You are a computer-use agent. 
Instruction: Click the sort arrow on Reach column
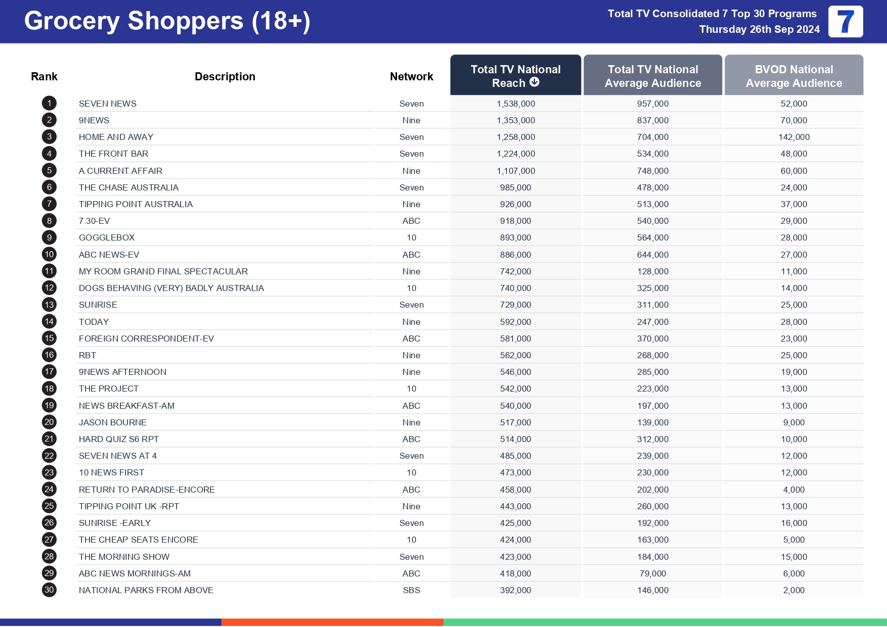pos(535,82)
